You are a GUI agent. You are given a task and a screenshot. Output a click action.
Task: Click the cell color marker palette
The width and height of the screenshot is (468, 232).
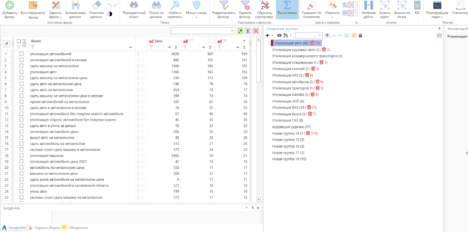350,5
